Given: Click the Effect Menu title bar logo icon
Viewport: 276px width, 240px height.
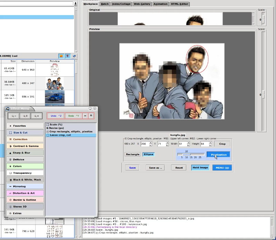Looking at the screenshot, I should [x=7, y=109].
